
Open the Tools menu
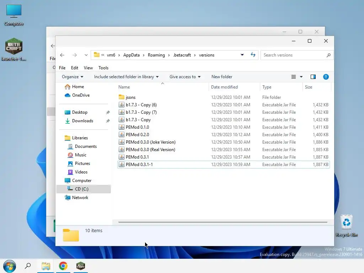103,68
